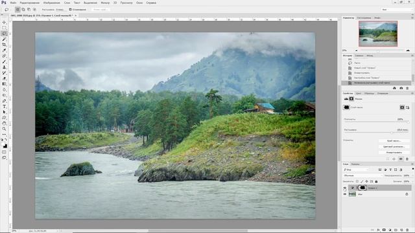This screenshot has height=233, width=415.
Task: Open the workspace switcher dropdown
Action: click(397, 10)
